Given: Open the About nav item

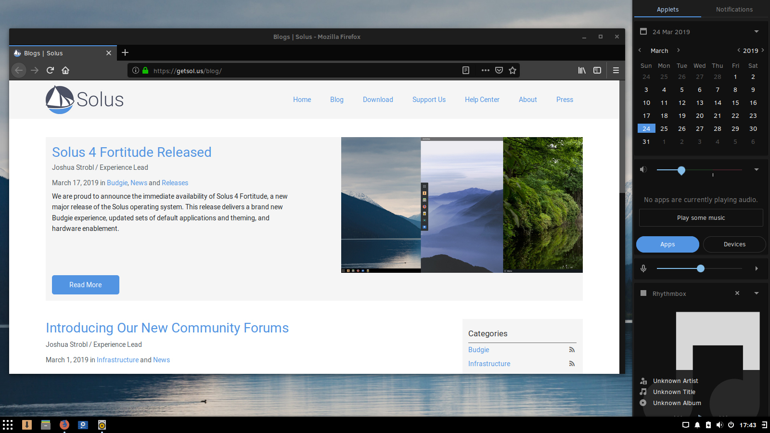Looking at the screenshot, I should click(528, 100).
